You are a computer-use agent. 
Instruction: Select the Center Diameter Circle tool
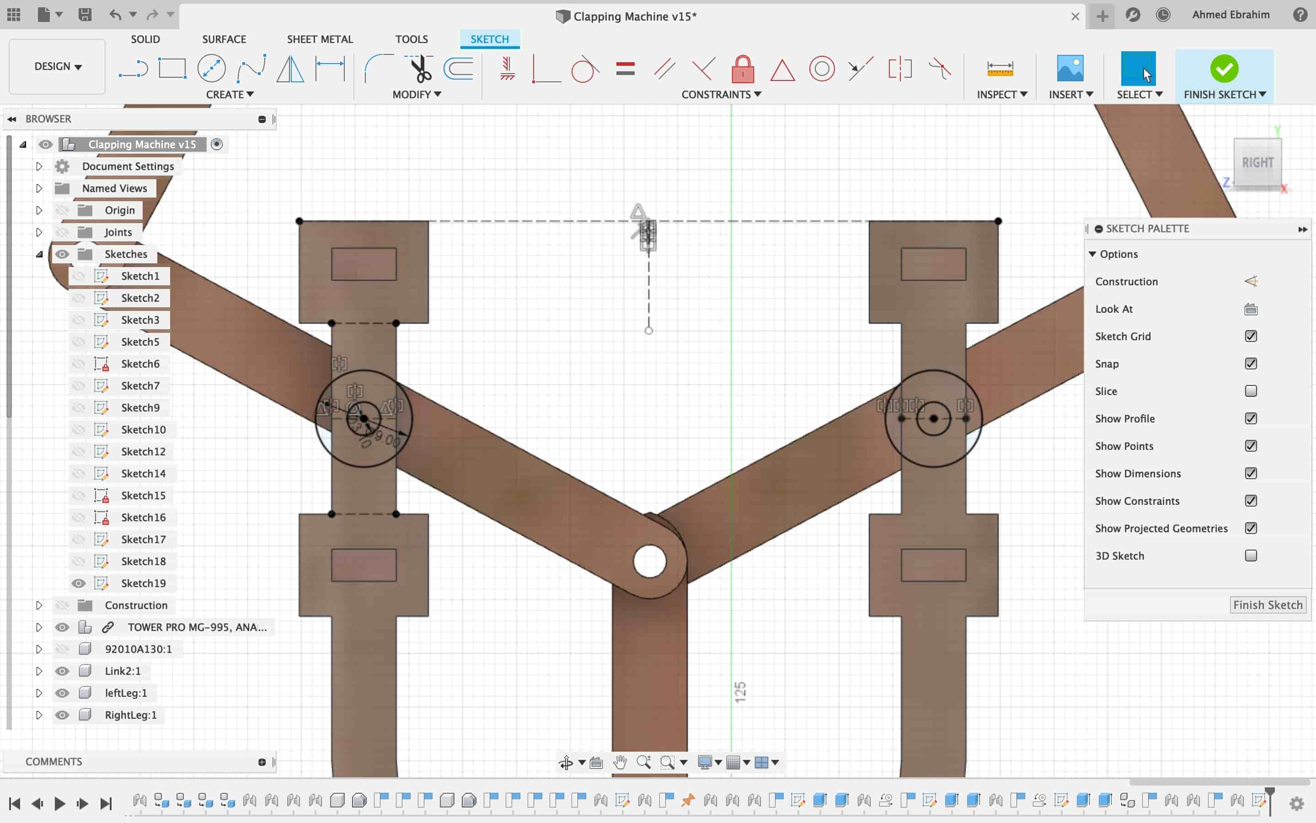click(211, 69)
